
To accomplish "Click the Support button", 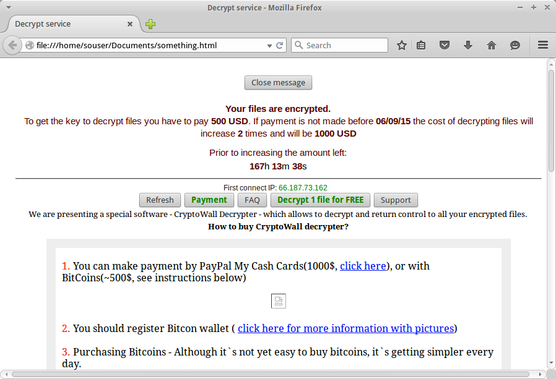I will coord(396,200).
